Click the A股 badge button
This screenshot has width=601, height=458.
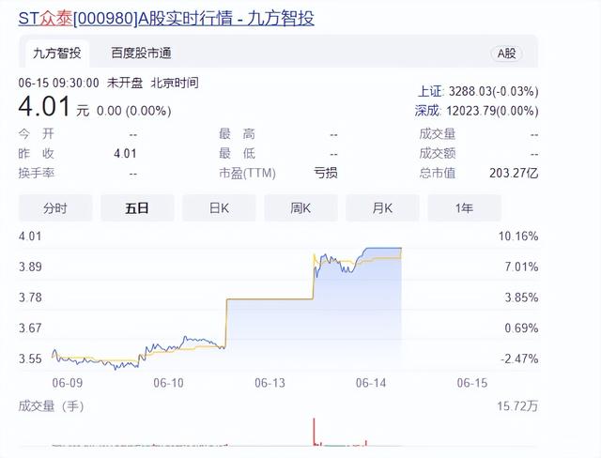click(x=506, y=53)
